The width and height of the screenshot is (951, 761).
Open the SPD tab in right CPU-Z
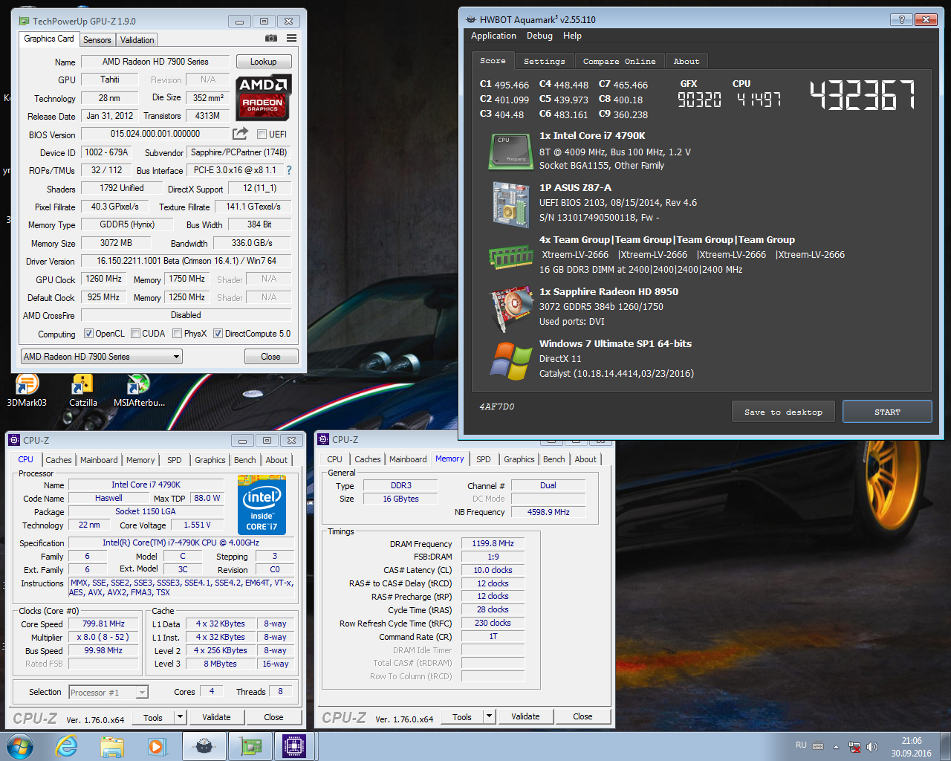pos(483,459)
